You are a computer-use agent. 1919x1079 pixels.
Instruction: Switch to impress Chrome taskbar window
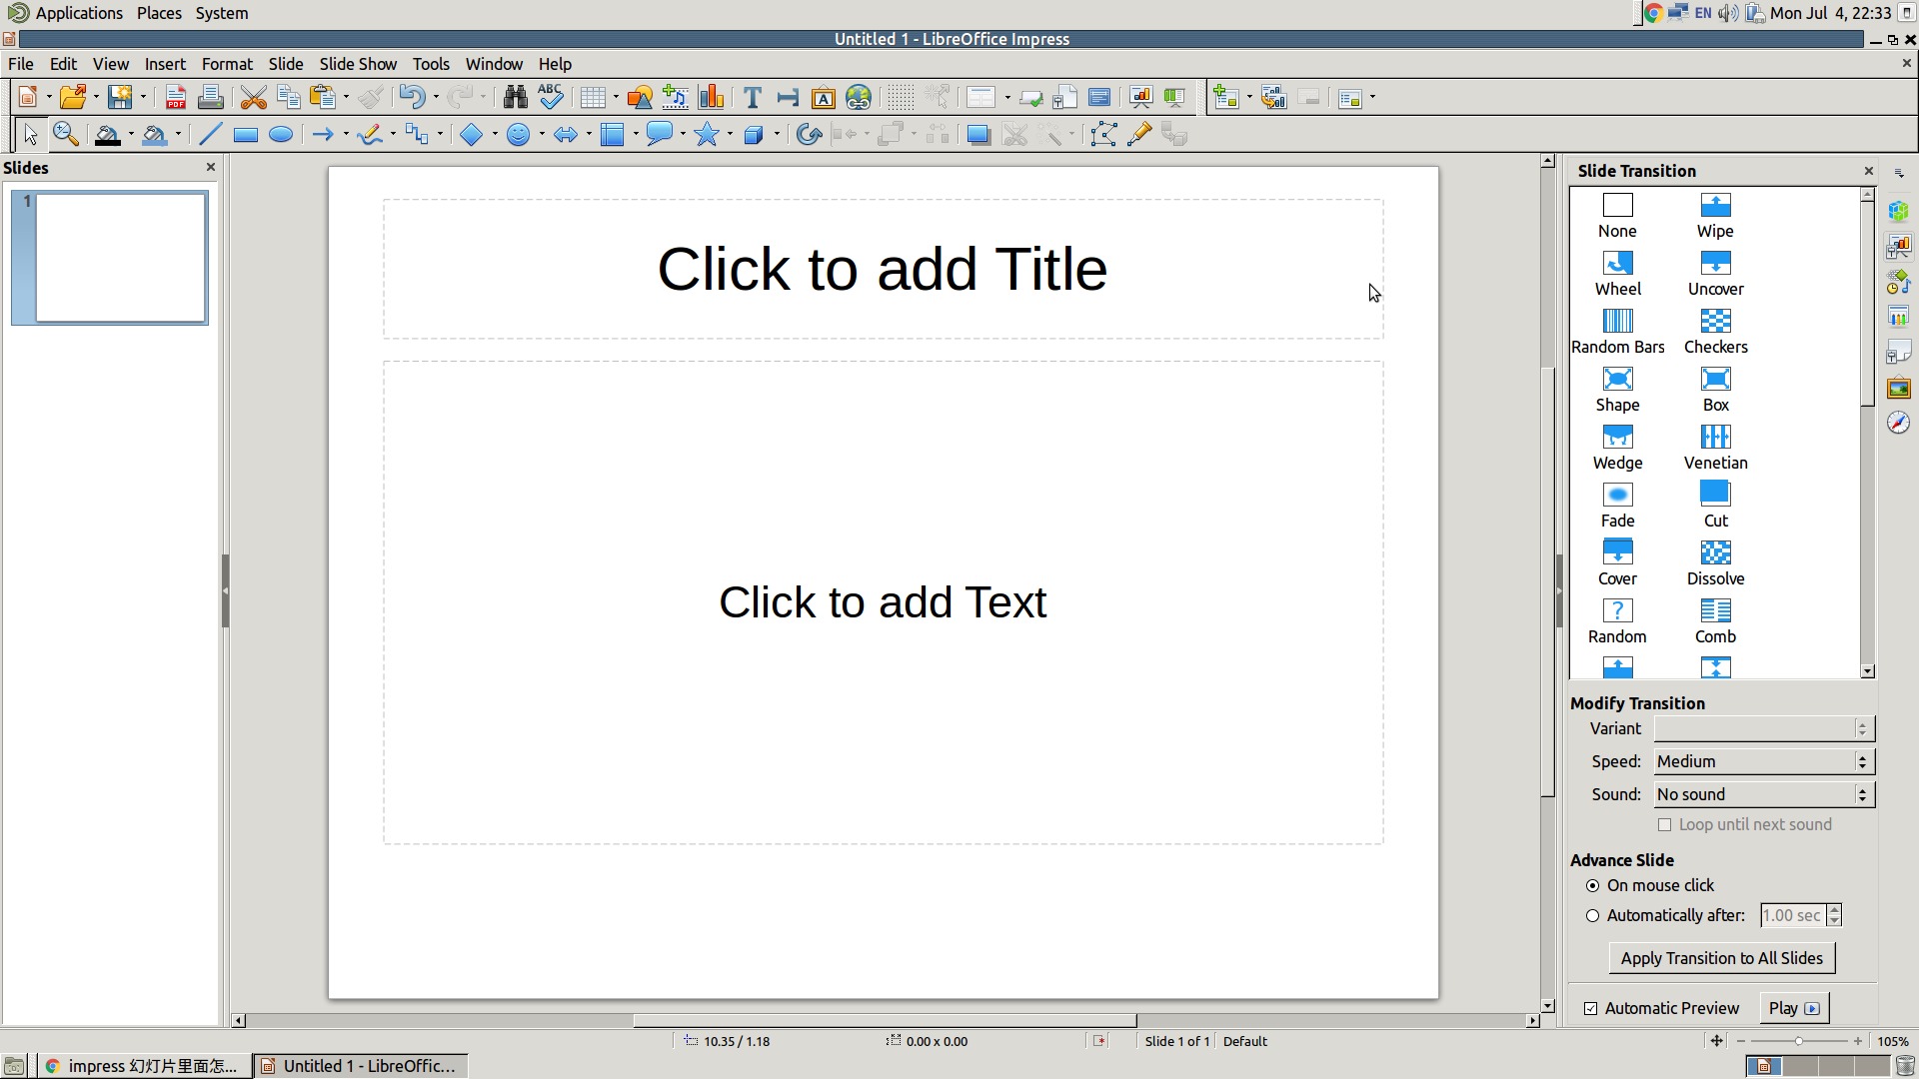point(145,1067)
